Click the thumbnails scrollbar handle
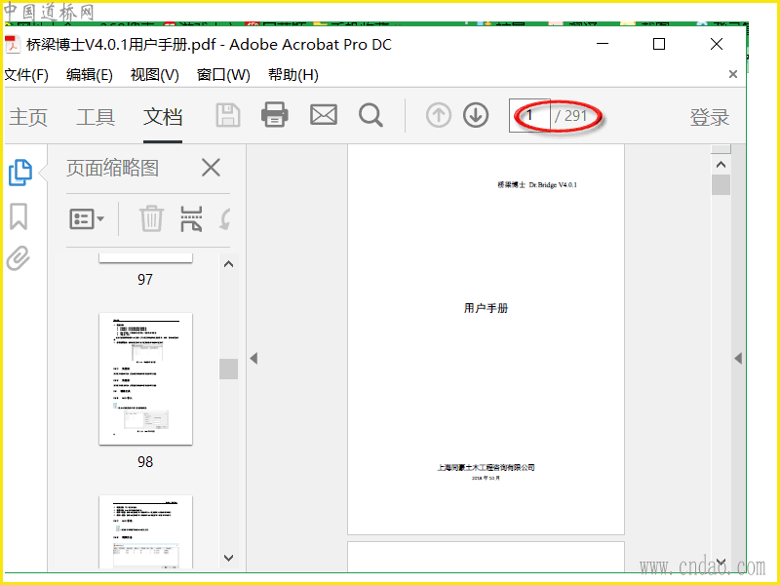This screenshot has height=585, width=780. [228, 369]
